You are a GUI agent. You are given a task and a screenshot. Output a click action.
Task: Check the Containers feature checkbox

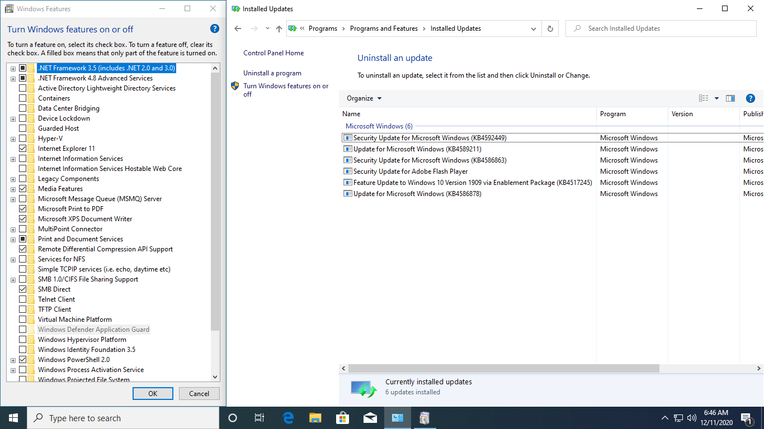point(22,98)
